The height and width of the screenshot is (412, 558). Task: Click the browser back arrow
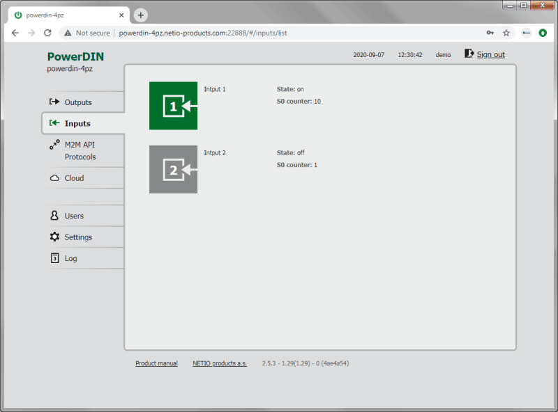click(x=15, y=32)
